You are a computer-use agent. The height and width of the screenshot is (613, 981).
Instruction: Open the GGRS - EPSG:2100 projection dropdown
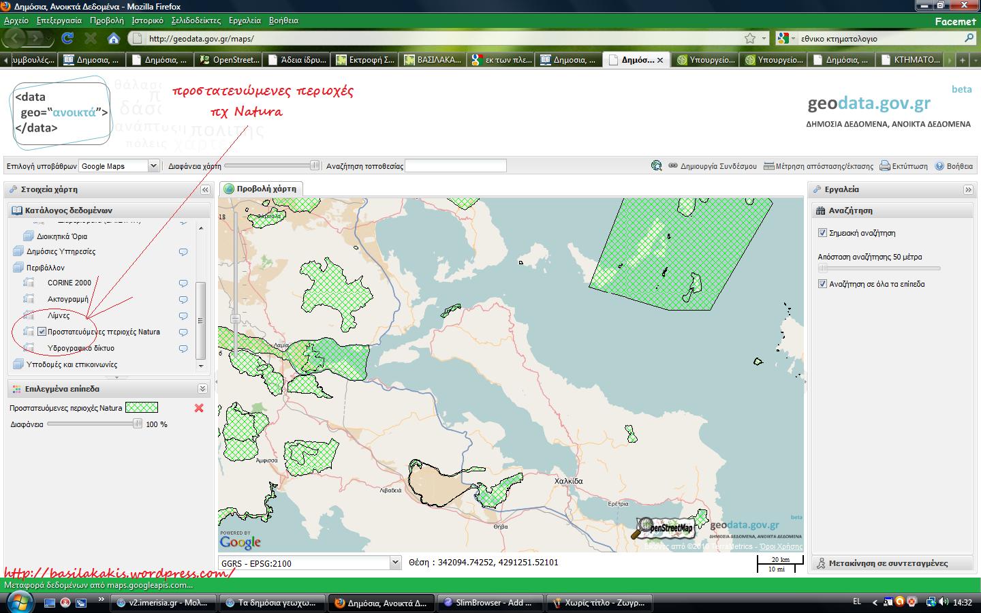pyautogui.click(x=395, y=563)
